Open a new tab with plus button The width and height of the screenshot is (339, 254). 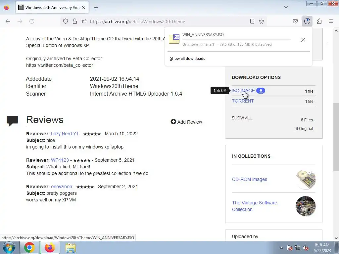(96, 8)
